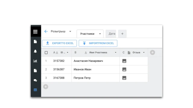Screen dimensions: 193x108
Task: Add a new column with the plus circle
Action: (152, 52)
